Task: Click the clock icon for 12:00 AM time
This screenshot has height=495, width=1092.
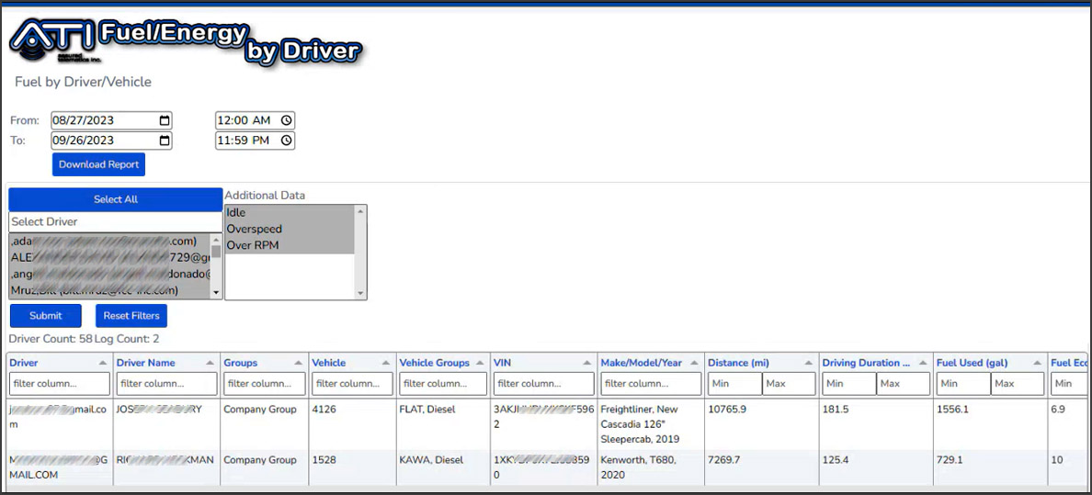Action: coord(286,120)
